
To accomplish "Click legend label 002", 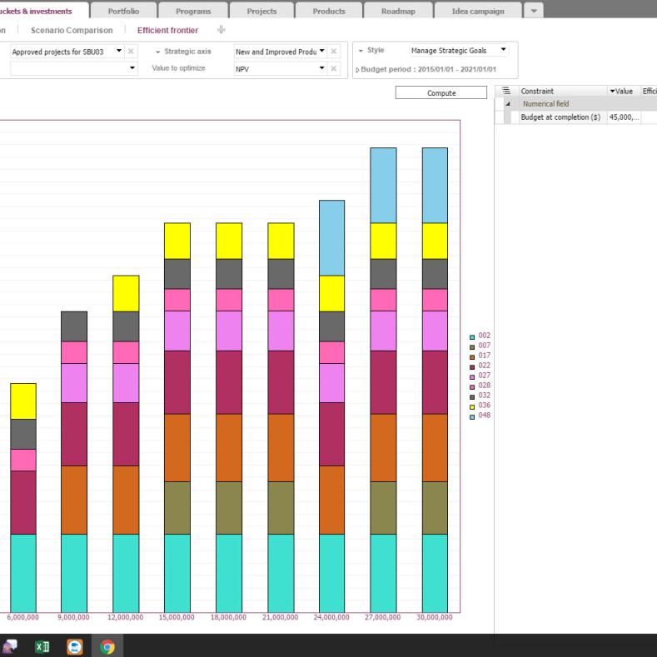I will coord(485,336).
